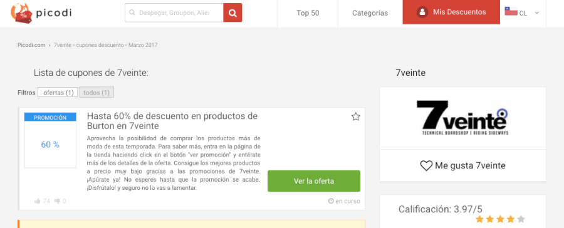Screen dimensions: 564x228
Task: Click the PROMOCIÓN 60 % badge
Action: click(x=50, y=140)
